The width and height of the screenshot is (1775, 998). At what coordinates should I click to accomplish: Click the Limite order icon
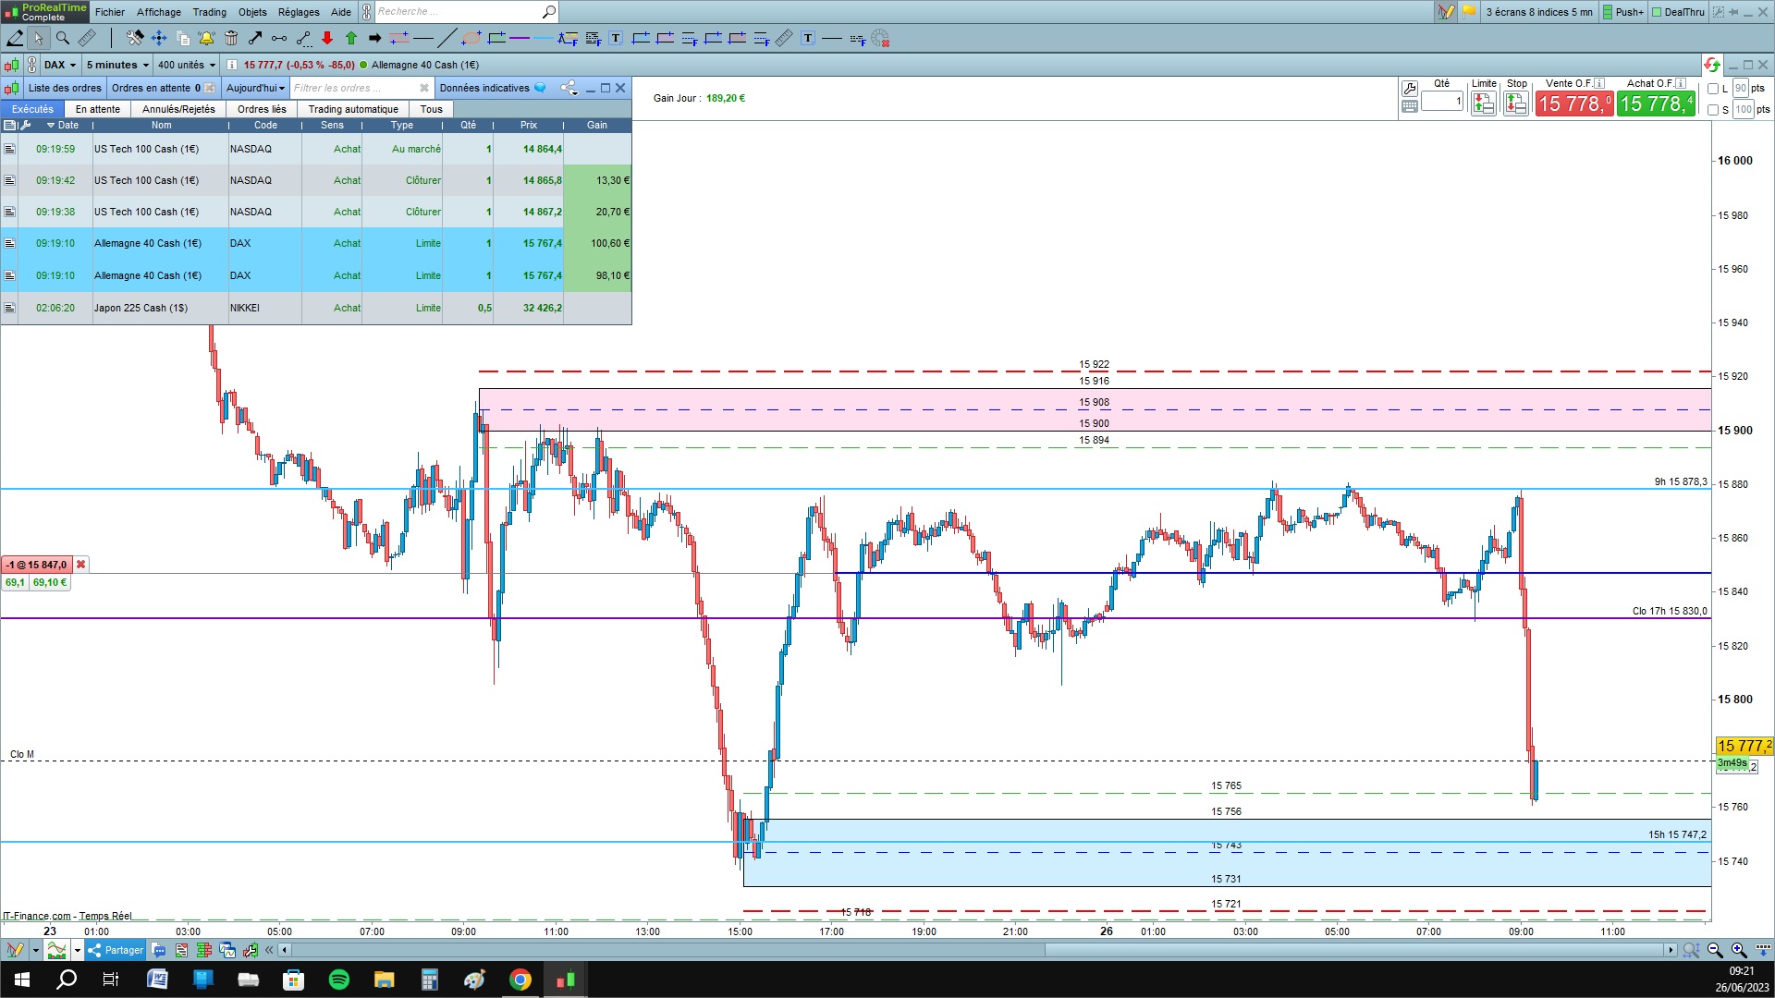tap(1484, 103)
